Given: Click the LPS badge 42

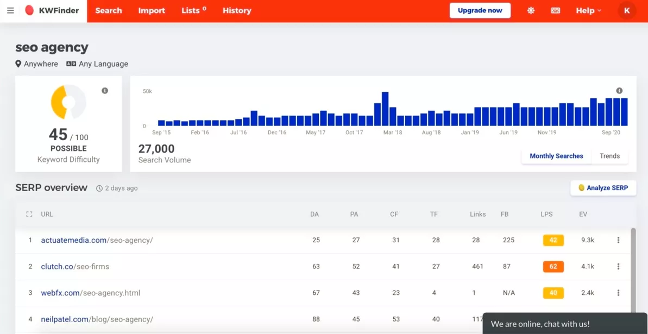Looking at the screenshot, I should [553, 240].
